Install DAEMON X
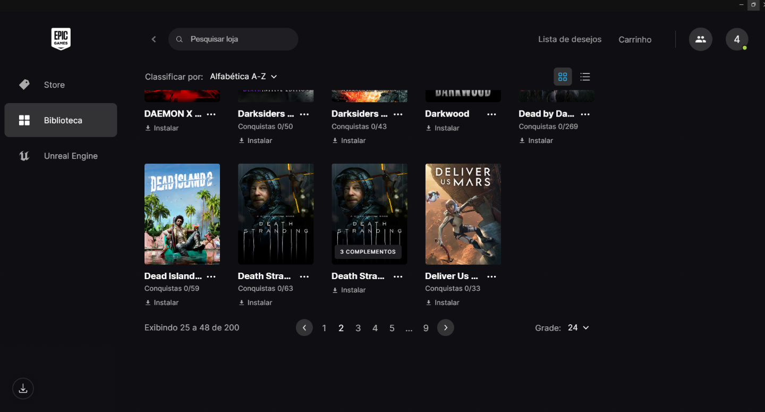Image resolution: width=765 pixels, height=412 pixels. [x=161, y=128]
